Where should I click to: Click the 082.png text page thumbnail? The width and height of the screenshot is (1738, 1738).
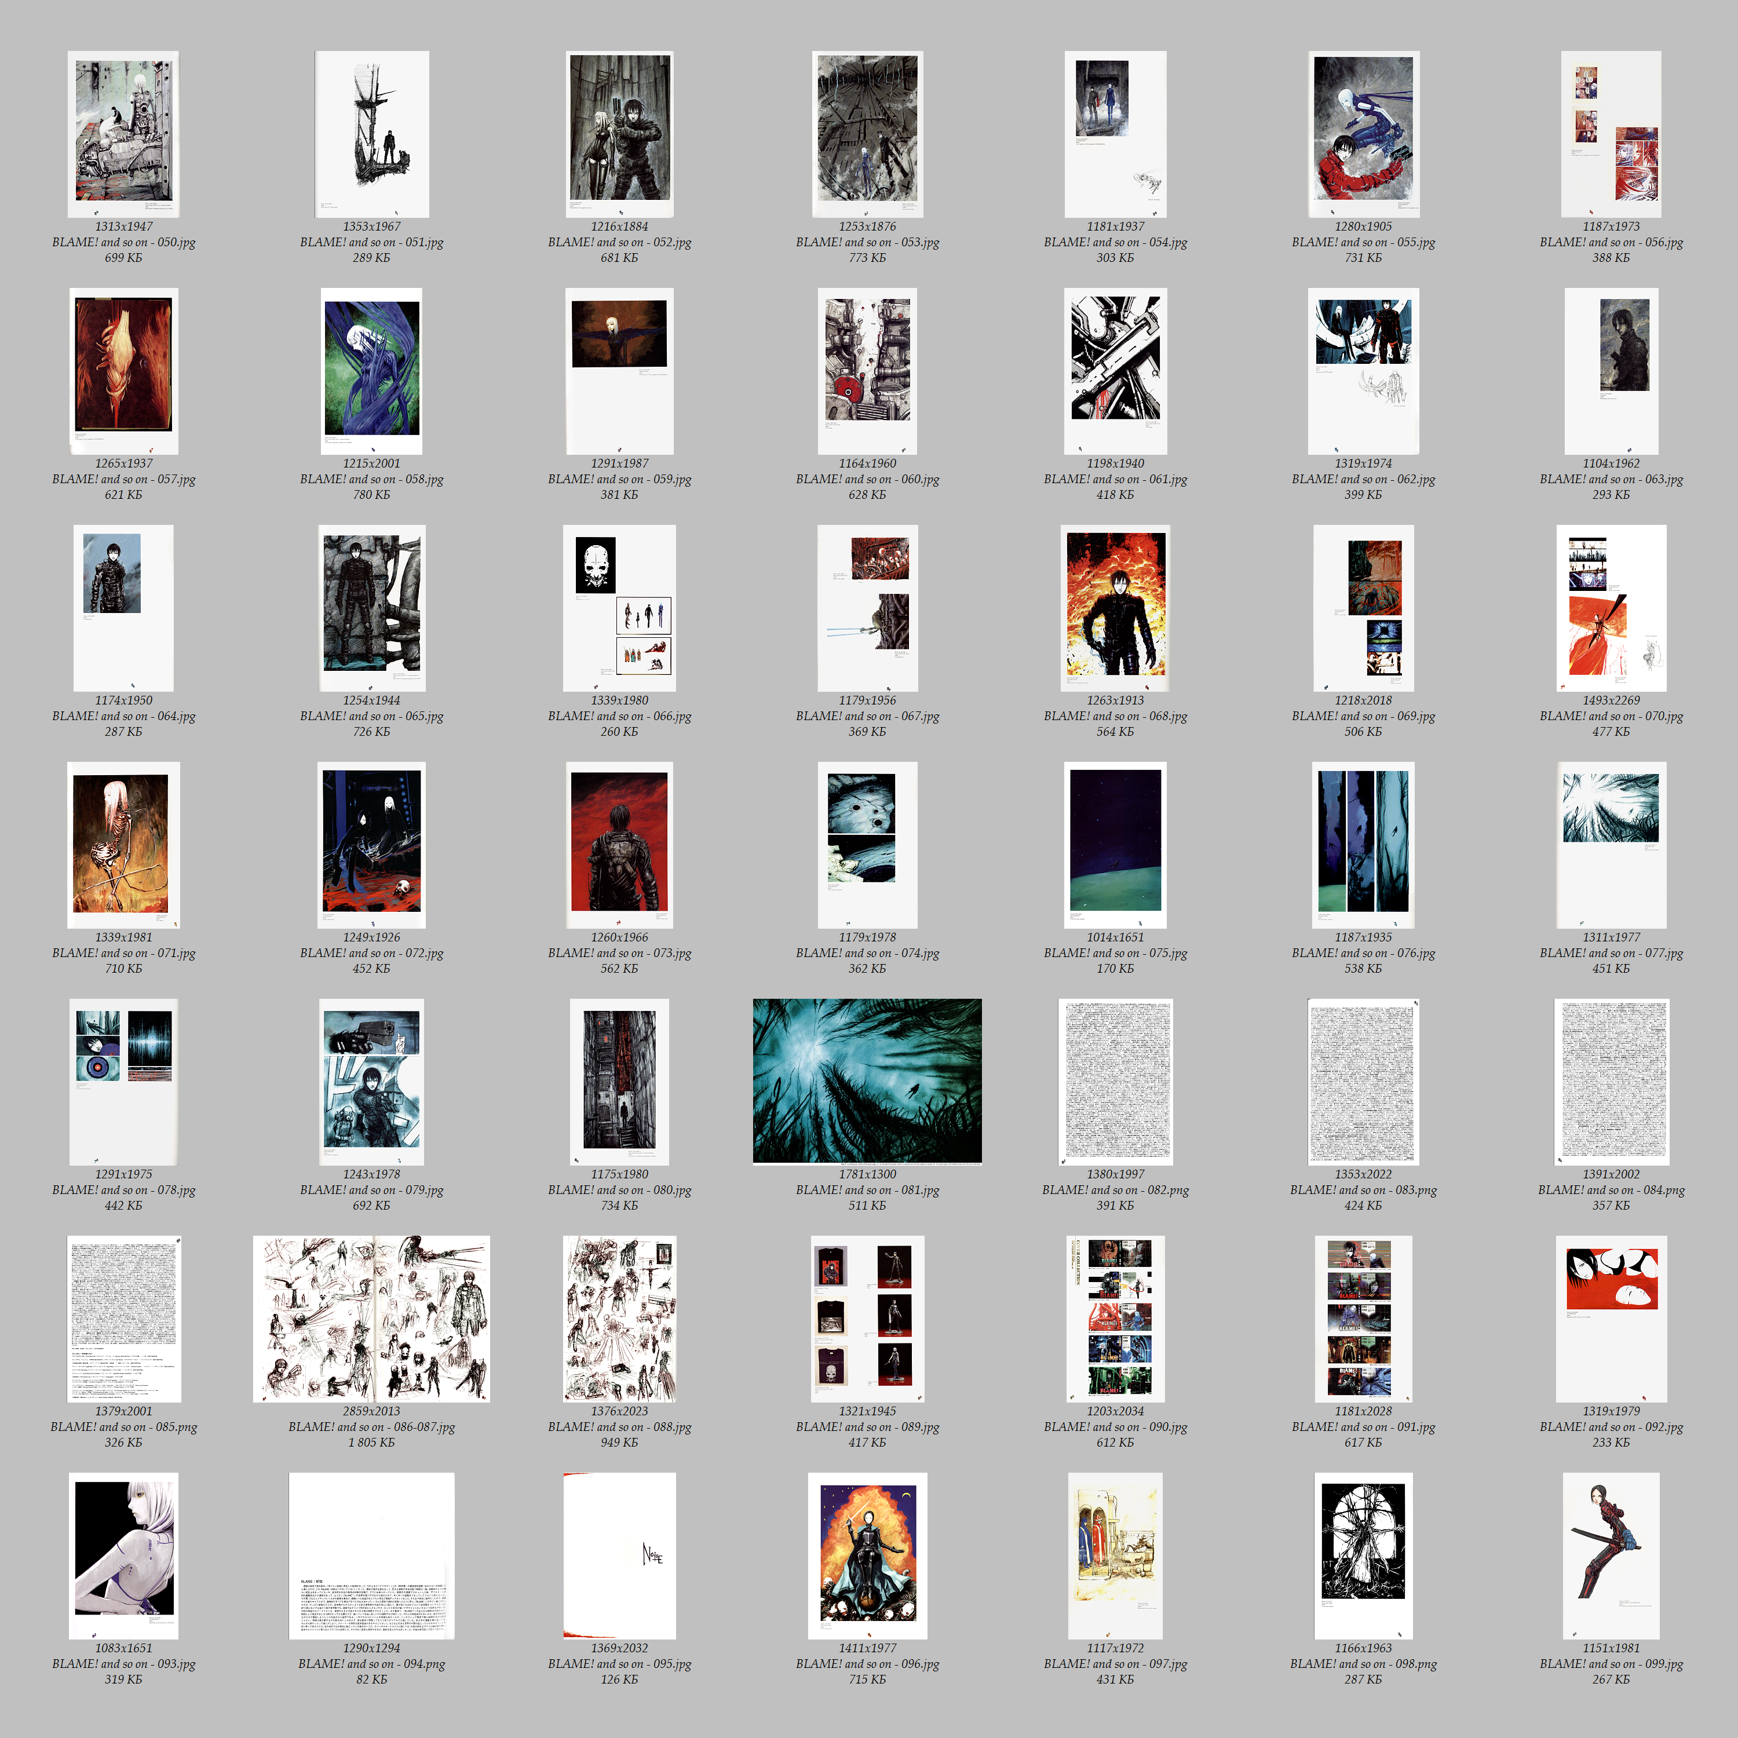[1115, 1081]
